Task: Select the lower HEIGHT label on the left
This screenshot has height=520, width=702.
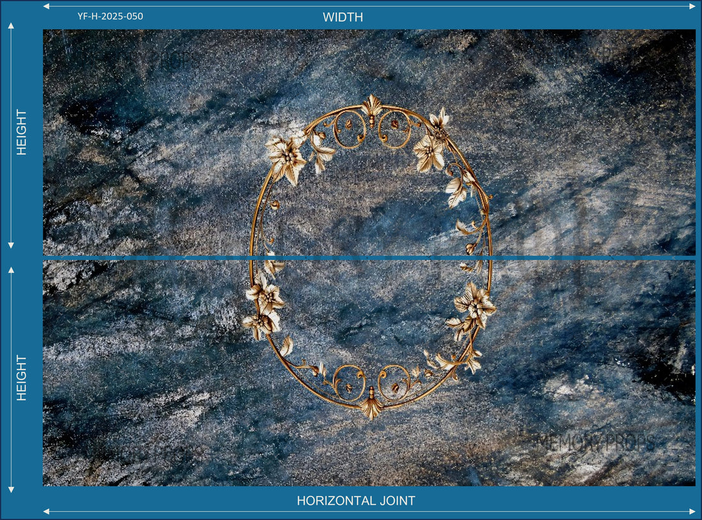Action: point(22,378)
